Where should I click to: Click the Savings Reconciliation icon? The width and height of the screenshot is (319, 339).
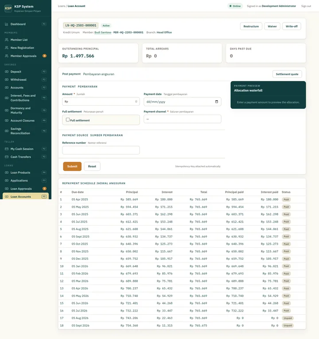pos(7,131)
